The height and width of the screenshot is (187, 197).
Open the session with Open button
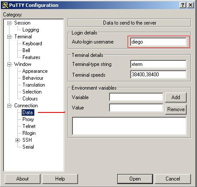click(135, 179)
